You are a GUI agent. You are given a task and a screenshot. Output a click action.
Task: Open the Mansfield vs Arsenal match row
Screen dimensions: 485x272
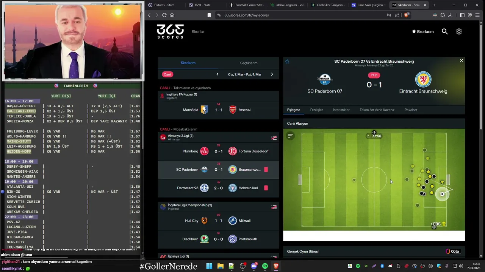[218, 110]
